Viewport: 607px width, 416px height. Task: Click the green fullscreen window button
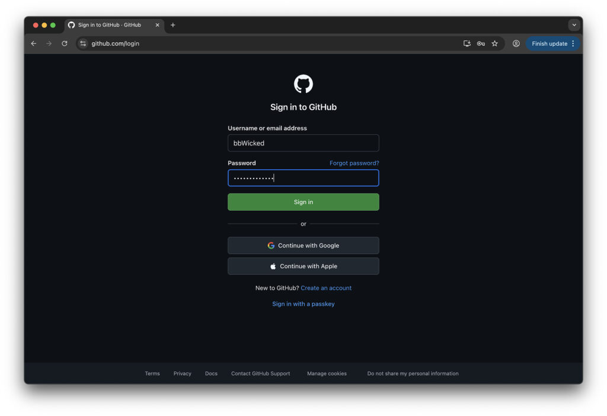(53, 25)
